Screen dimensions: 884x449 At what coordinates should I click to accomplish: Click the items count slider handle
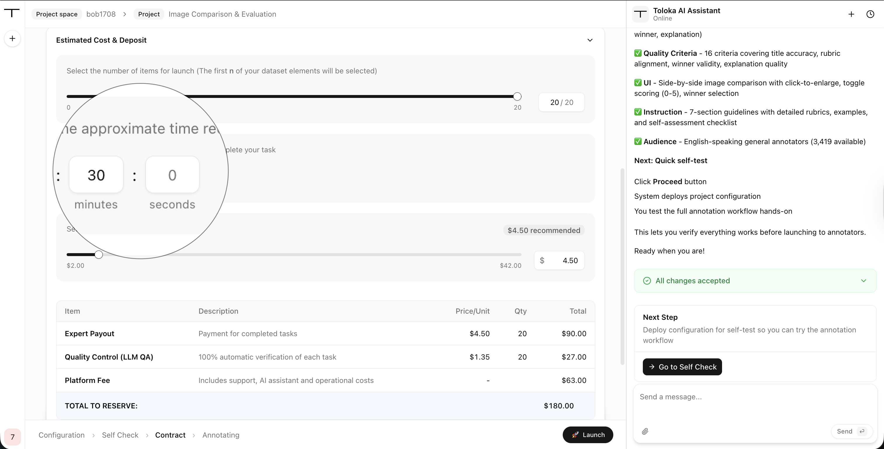[x=517, y=96]
